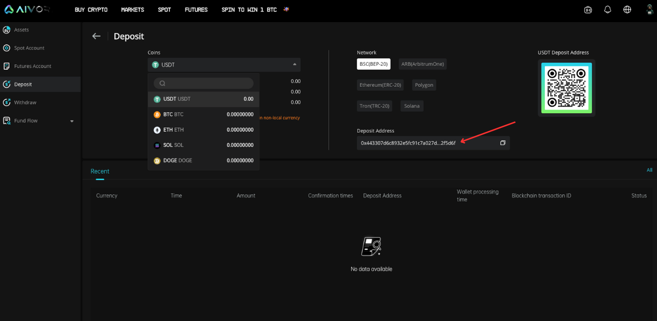
Task: Choose SOL from coin list
Action: (x=203, y=145)
